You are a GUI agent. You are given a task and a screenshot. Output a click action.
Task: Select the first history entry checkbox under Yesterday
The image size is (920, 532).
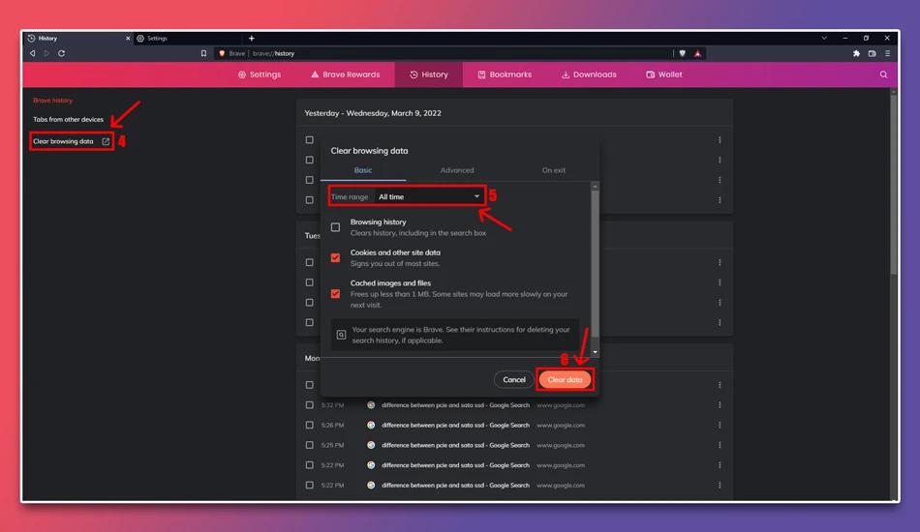pos(309,140)
